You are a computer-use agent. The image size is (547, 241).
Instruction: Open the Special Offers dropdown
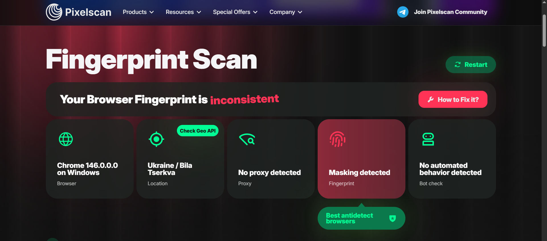pos(235,12)
